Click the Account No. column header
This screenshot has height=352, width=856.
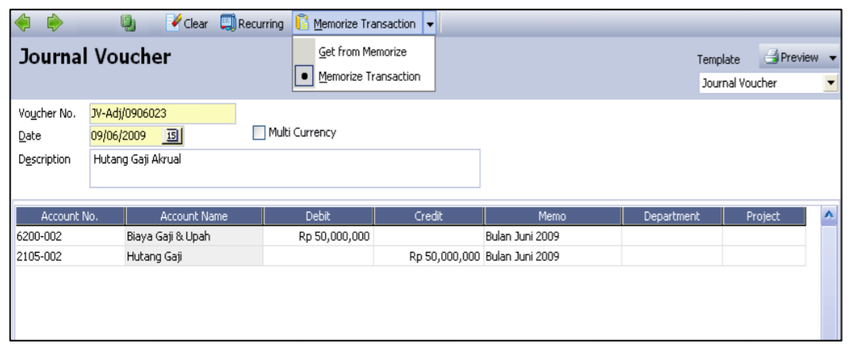(x=70, y=216)
